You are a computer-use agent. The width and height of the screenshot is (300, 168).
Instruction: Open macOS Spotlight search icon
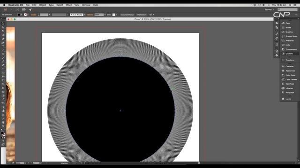[290, 5]
